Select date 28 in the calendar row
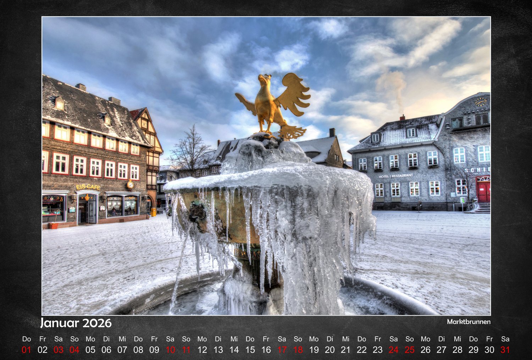The width and height of the screenshot is (532, 360). click(458, 350)
